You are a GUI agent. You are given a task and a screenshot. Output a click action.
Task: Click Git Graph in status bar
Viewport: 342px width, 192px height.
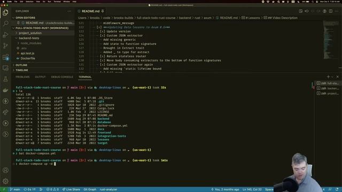(x=90, y=189)
